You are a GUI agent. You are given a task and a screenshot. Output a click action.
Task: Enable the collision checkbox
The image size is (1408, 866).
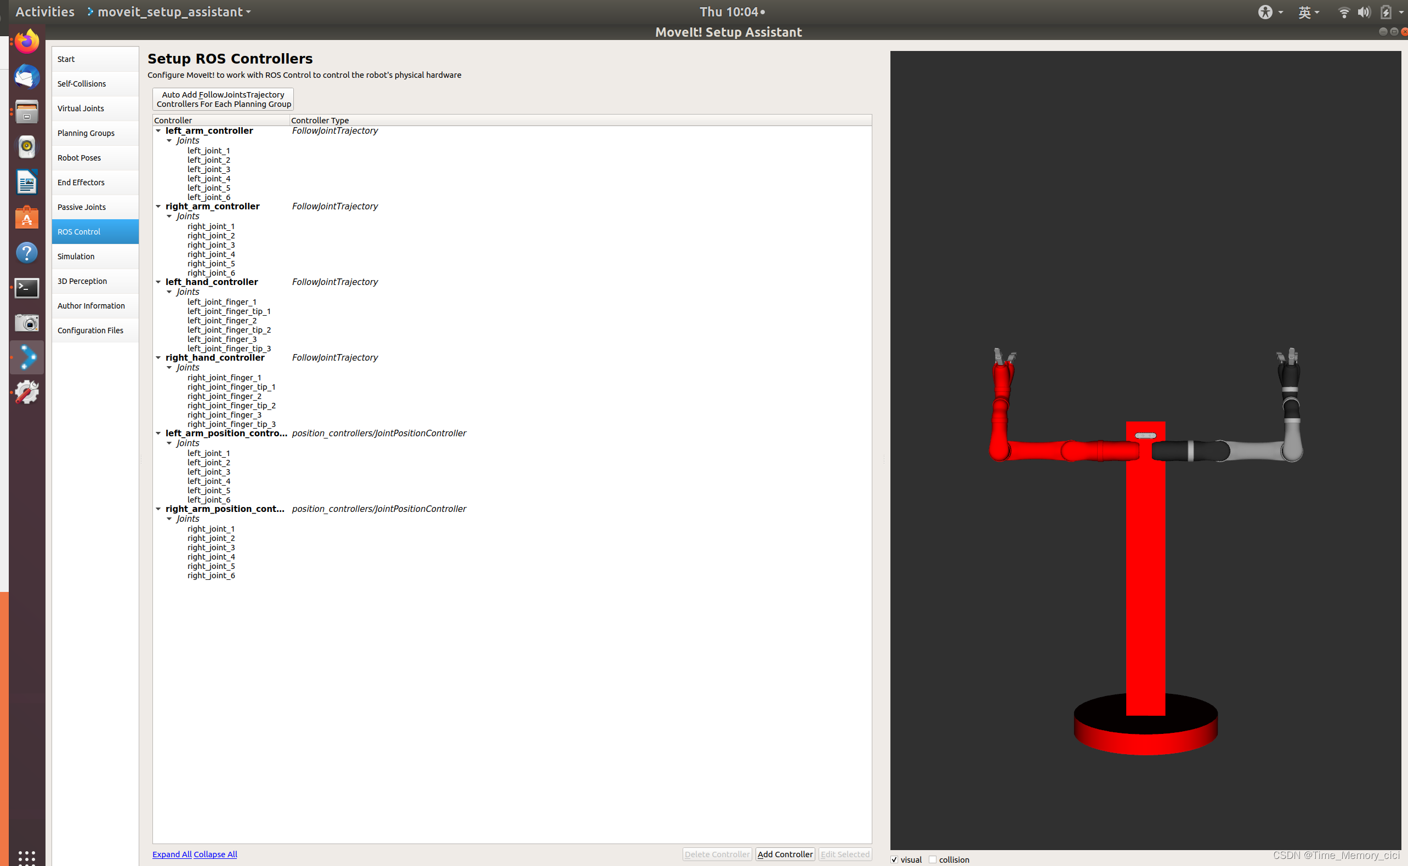[x=933, y=859]
